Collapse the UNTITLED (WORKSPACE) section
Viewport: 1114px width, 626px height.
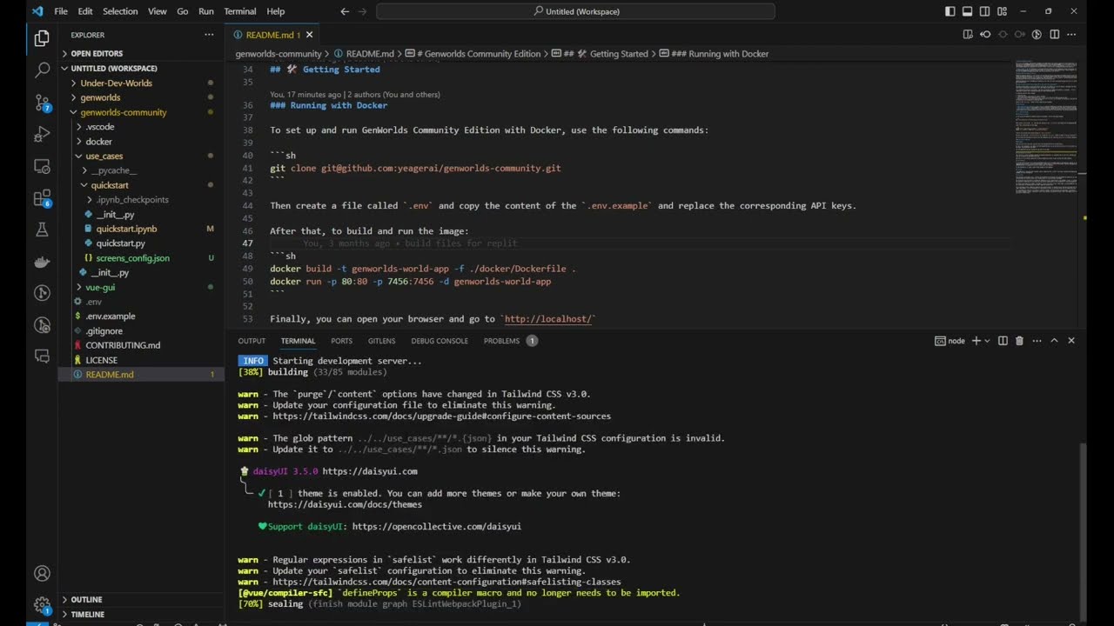pyautogui.click(x=141, y=68)
